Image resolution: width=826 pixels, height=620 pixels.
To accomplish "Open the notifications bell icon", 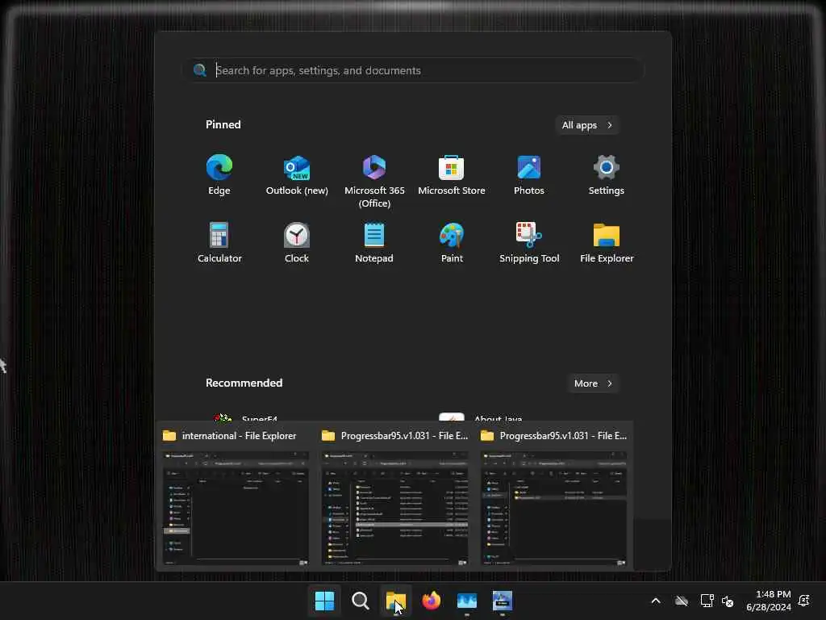I will pos(804,601).
